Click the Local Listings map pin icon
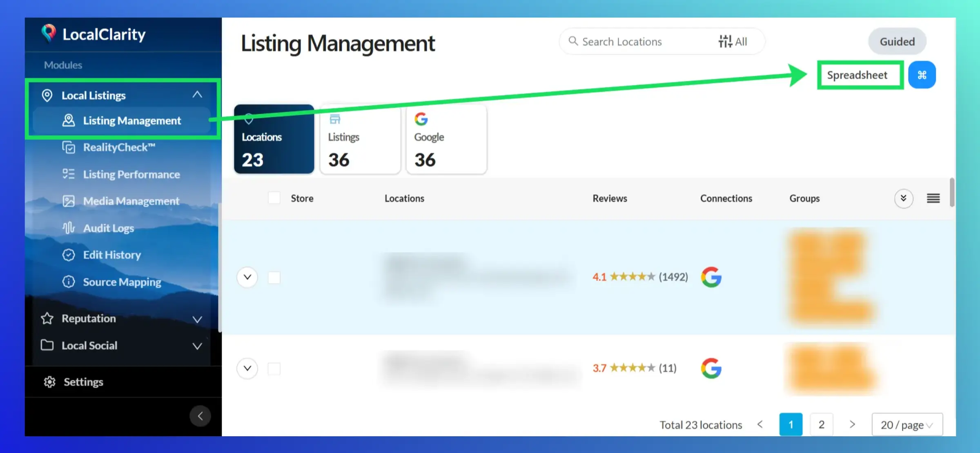Viewport: 980px width, 453px height. (47, 95)
